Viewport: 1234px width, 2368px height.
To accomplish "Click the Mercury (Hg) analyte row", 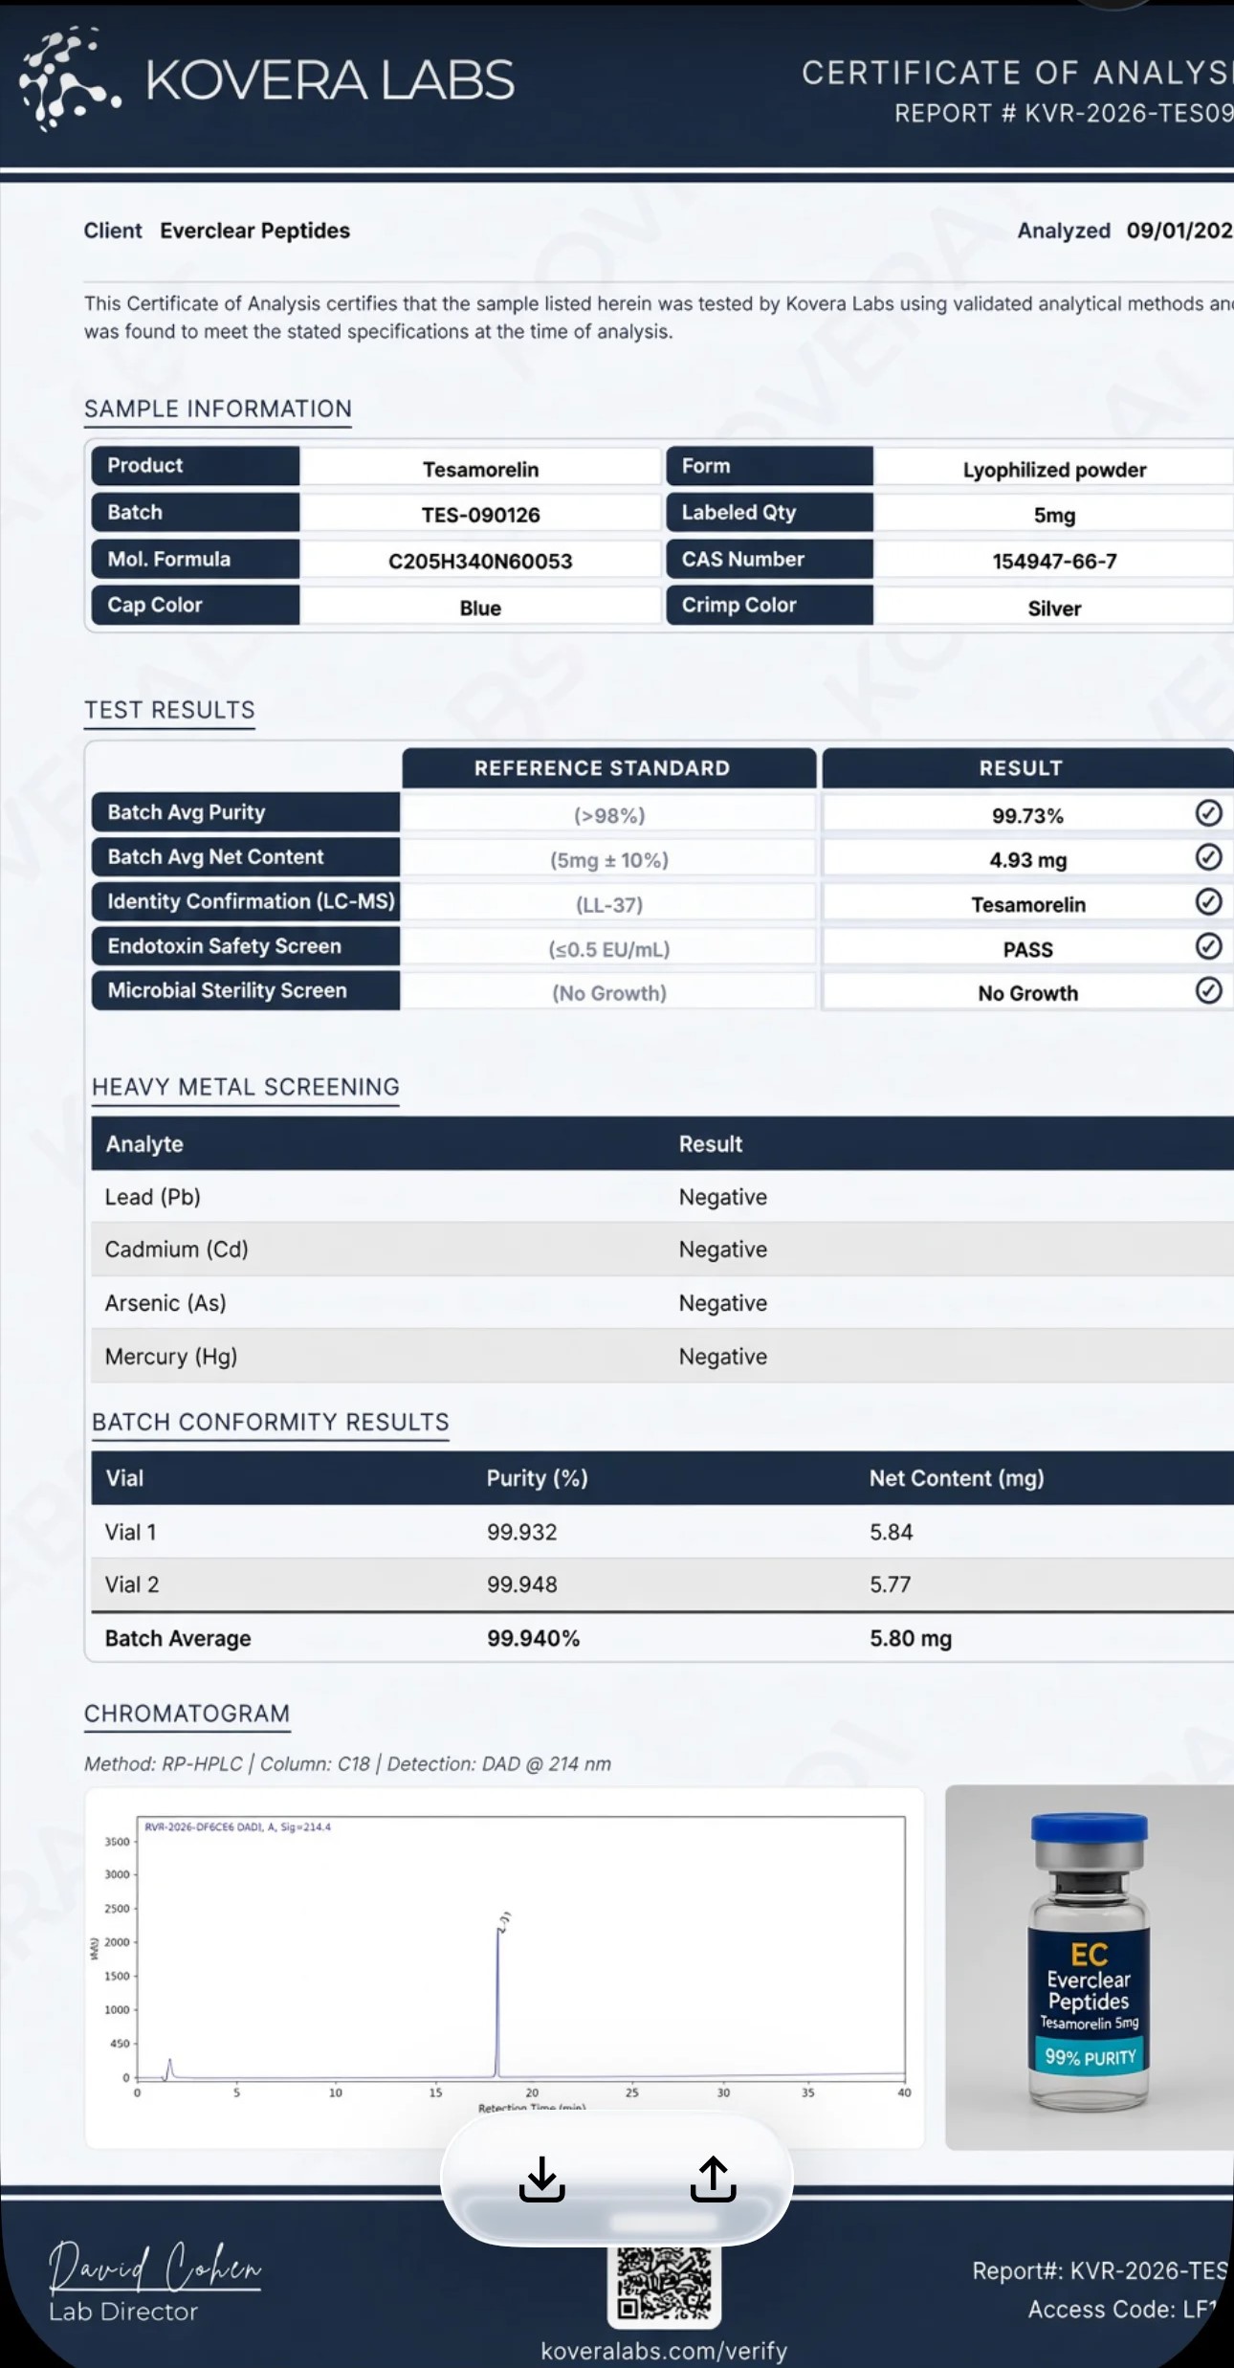I will 662,1357.
